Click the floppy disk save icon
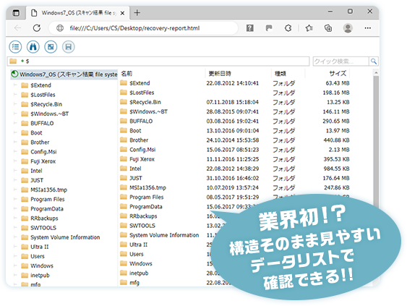 (68, 47)
